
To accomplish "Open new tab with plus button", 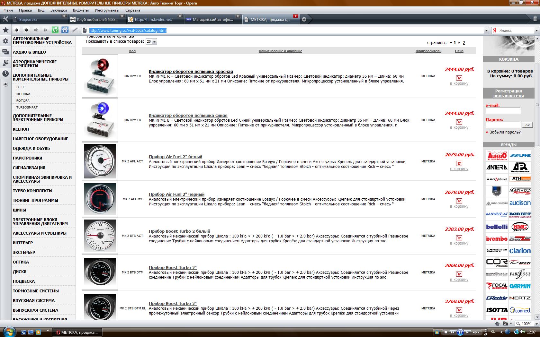I will (x=304, y=19).
